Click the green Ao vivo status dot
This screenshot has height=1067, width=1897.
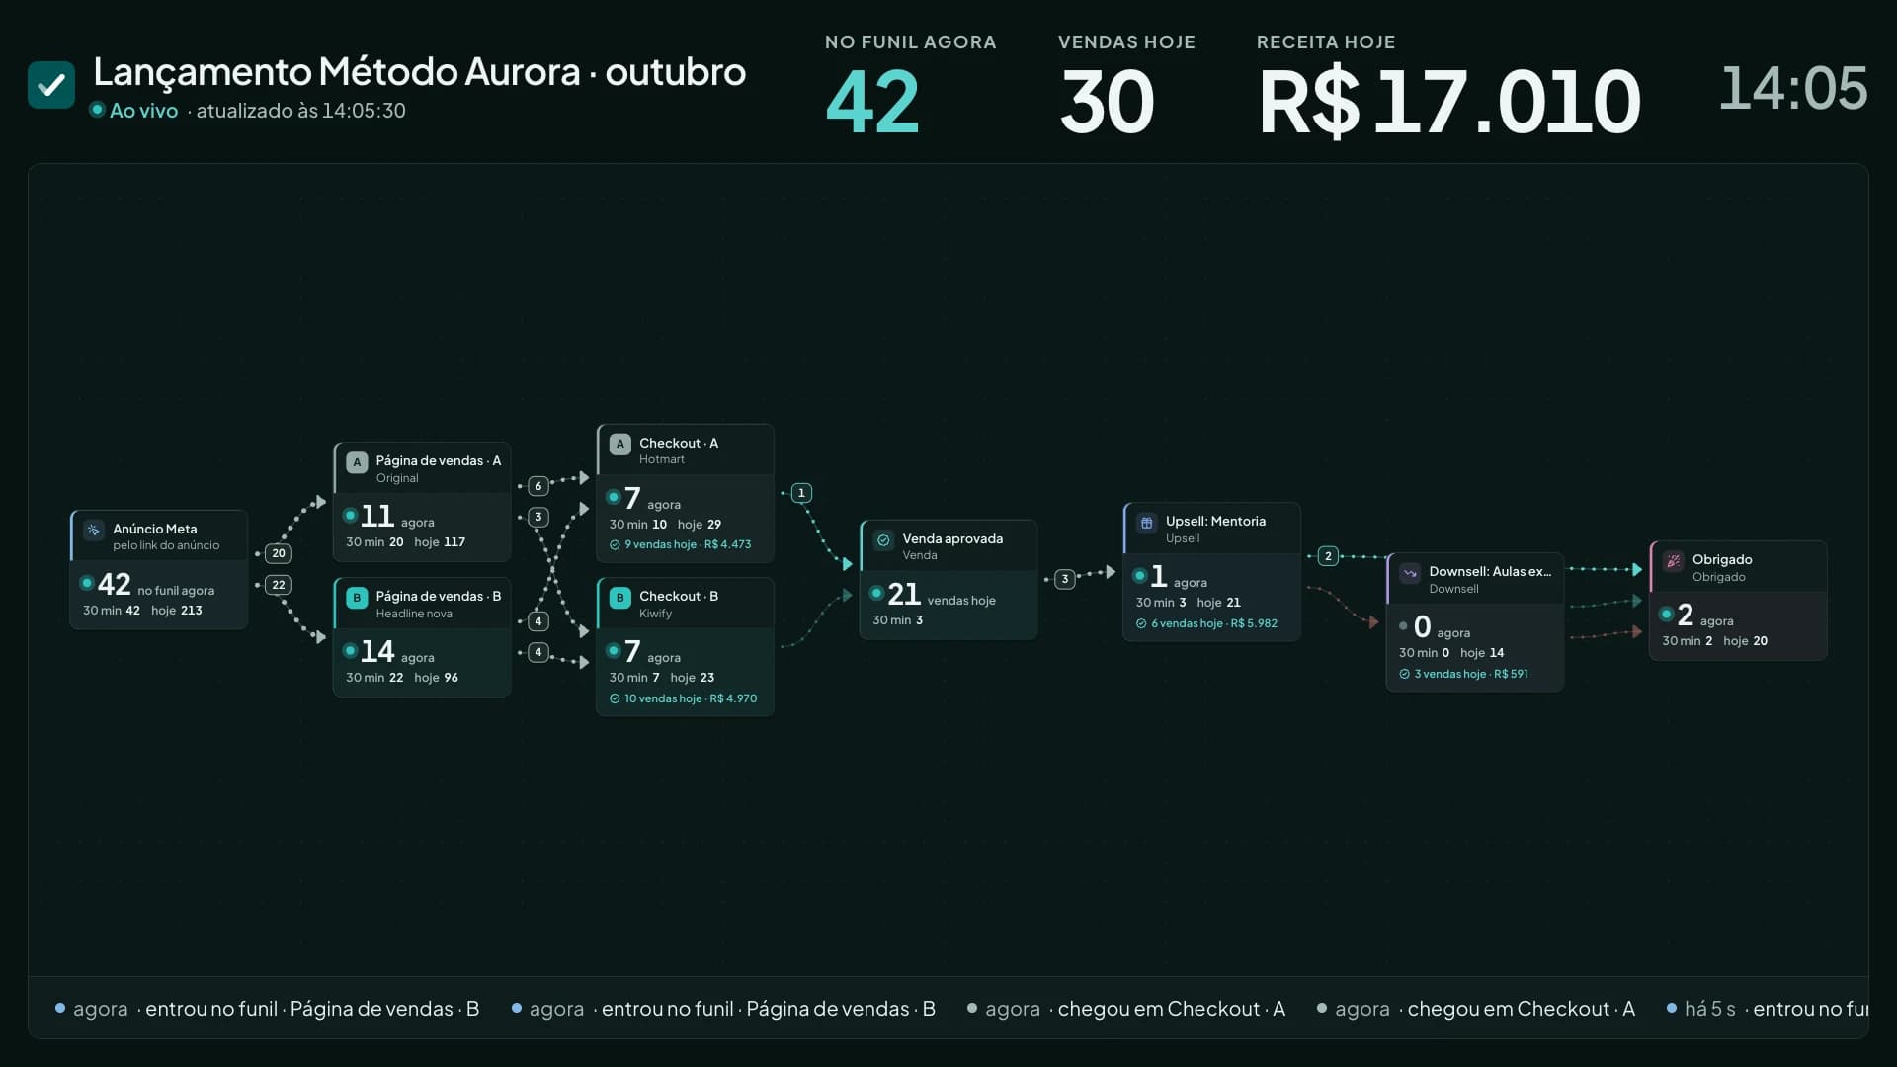(97, 110)
